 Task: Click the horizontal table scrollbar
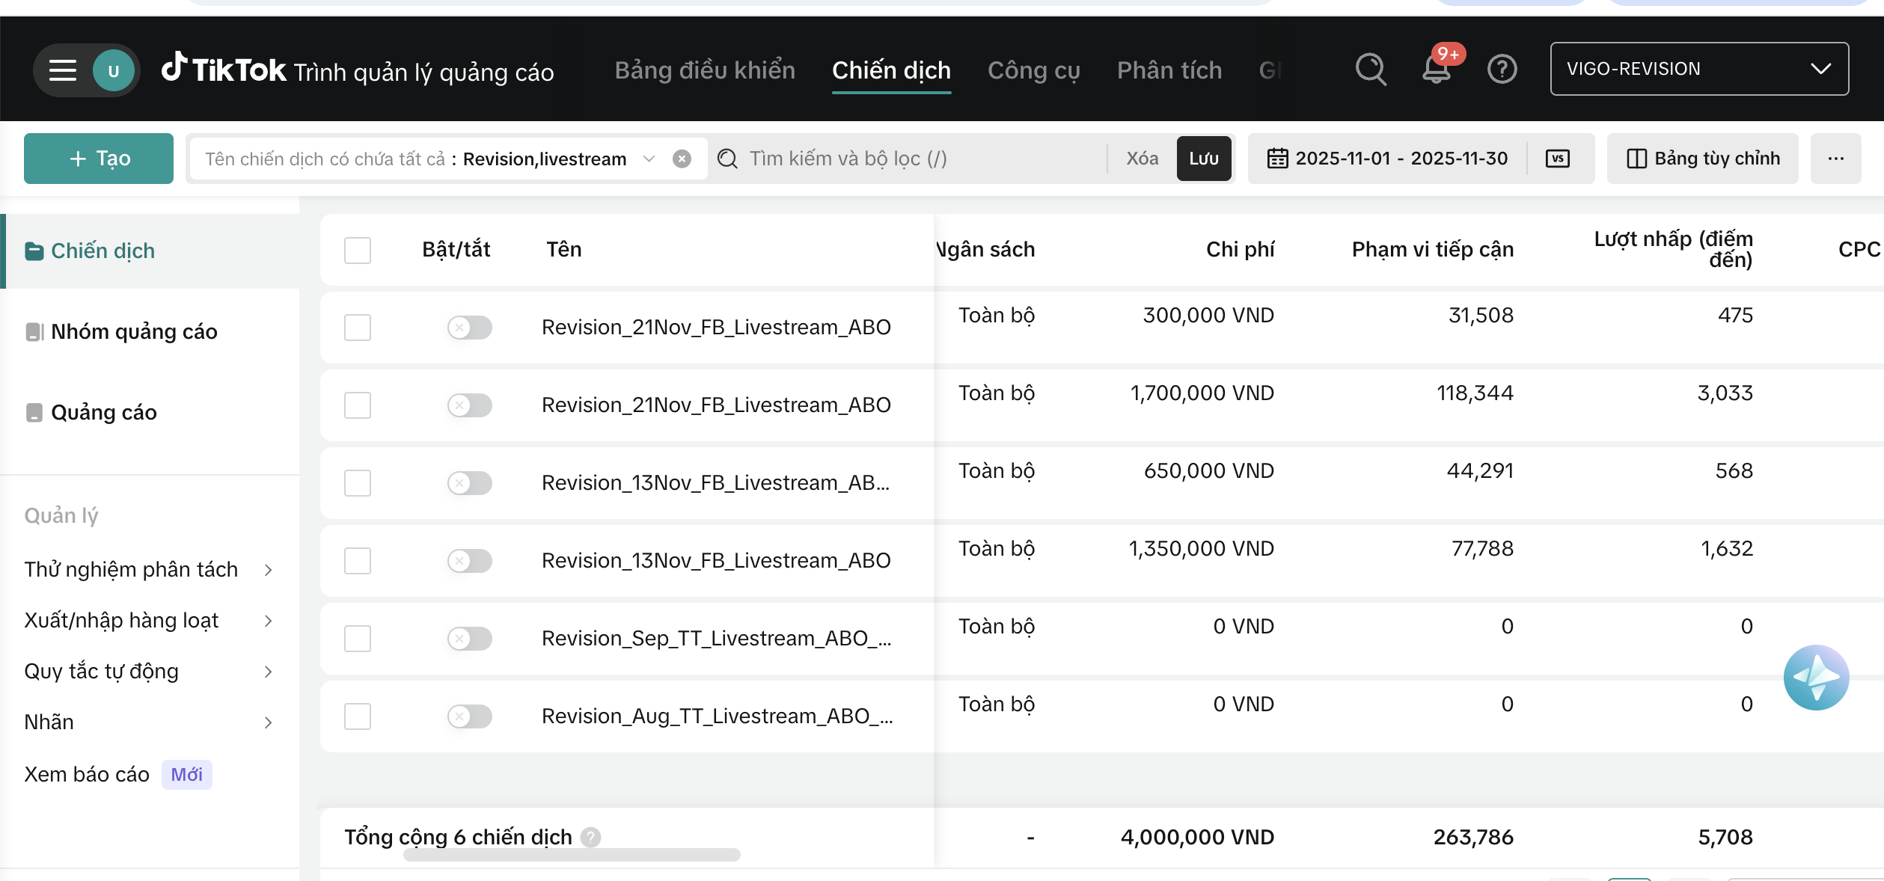click(572, 855)
